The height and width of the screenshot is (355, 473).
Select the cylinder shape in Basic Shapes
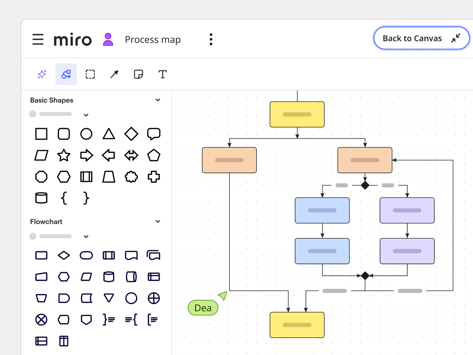41,198
